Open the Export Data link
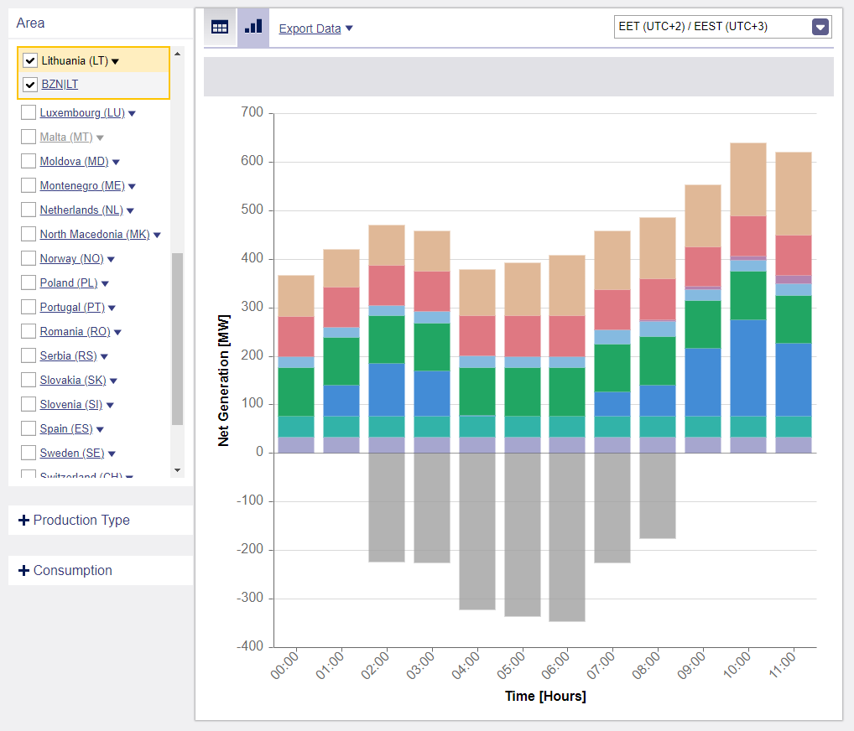 click(310, 29)
